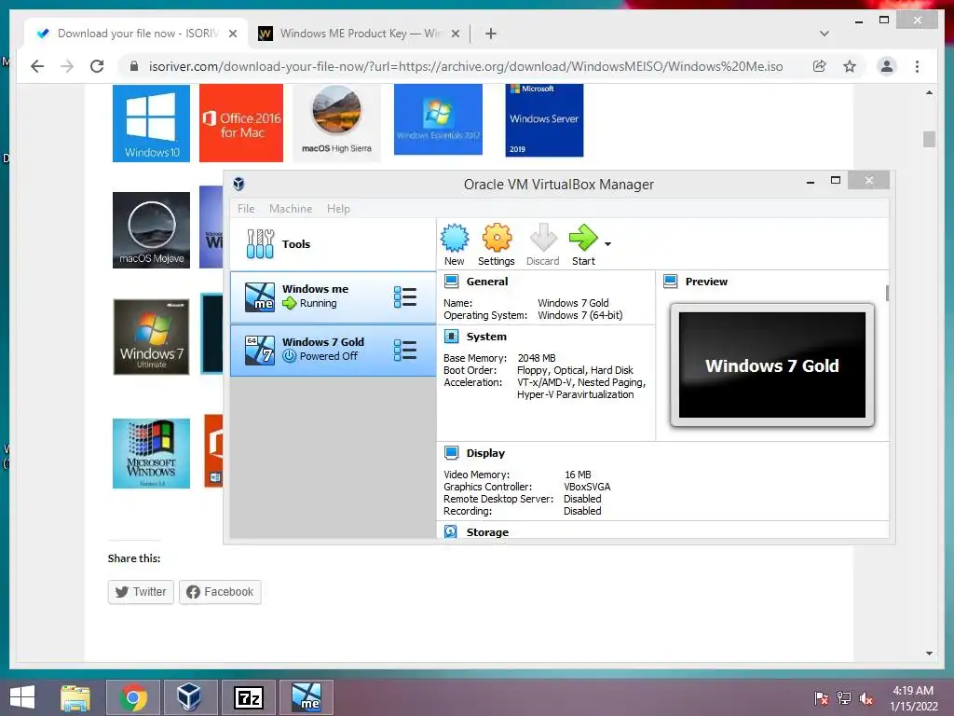This screenshot has width=954, height=716.
Task: Open the Office 2016 for Mac thumbnail
Action: [x=241, y=123]
